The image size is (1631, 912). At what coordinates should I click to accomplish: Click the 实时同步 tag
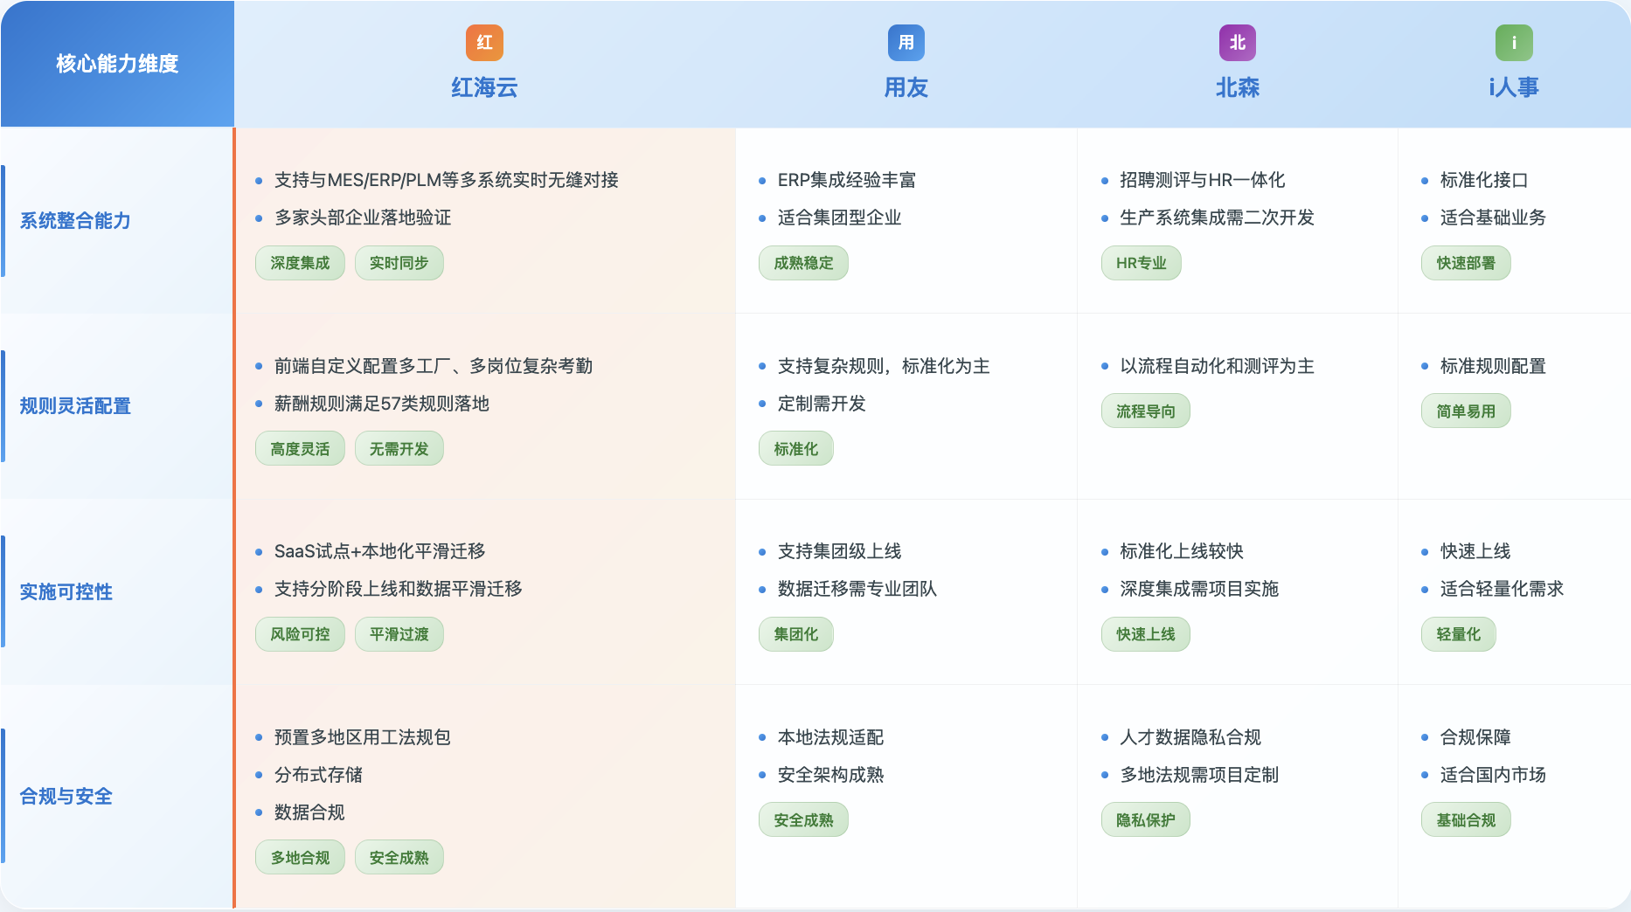tap(399, 263)
